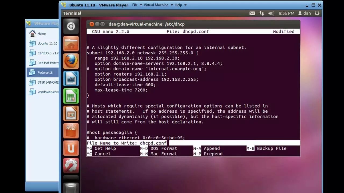Click the VMware Player title bar icon
The image size is (344, 193).
[x=63, y=5]
